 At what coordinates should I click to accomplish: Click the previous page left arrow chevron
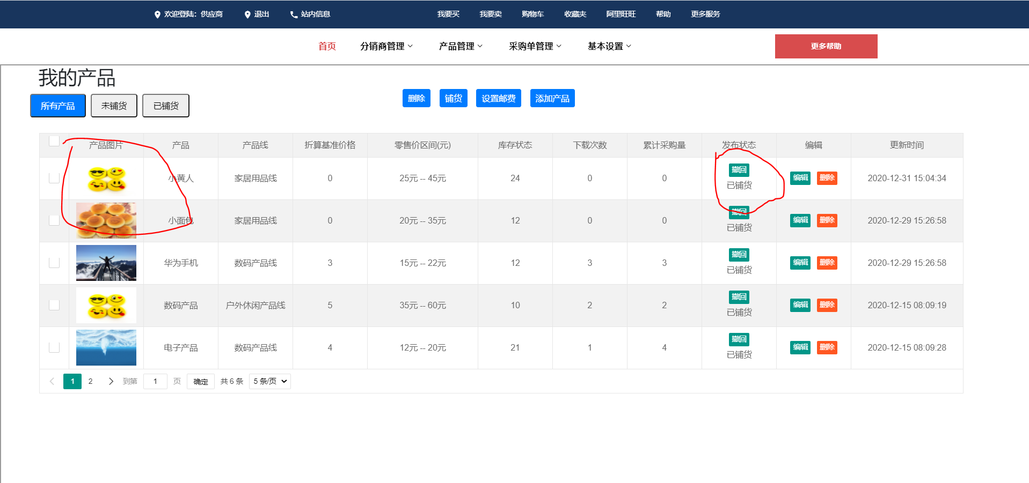[x=52, y=381]
